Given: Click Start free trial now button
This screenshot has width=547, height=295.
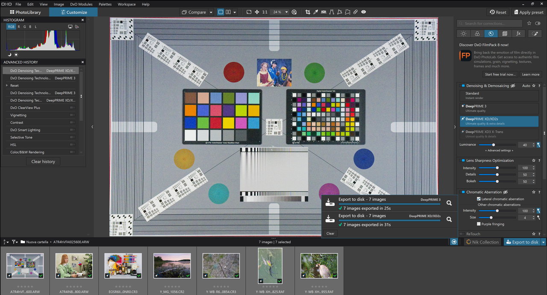Looking at the screenshot, I should point(500,74).
